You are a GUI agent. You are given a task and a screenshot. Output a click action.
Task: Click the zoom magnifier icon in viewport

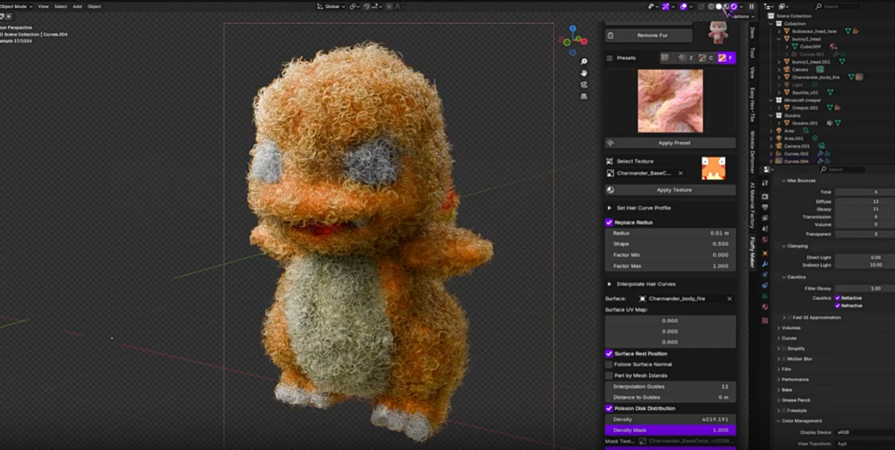pos(584,62)
